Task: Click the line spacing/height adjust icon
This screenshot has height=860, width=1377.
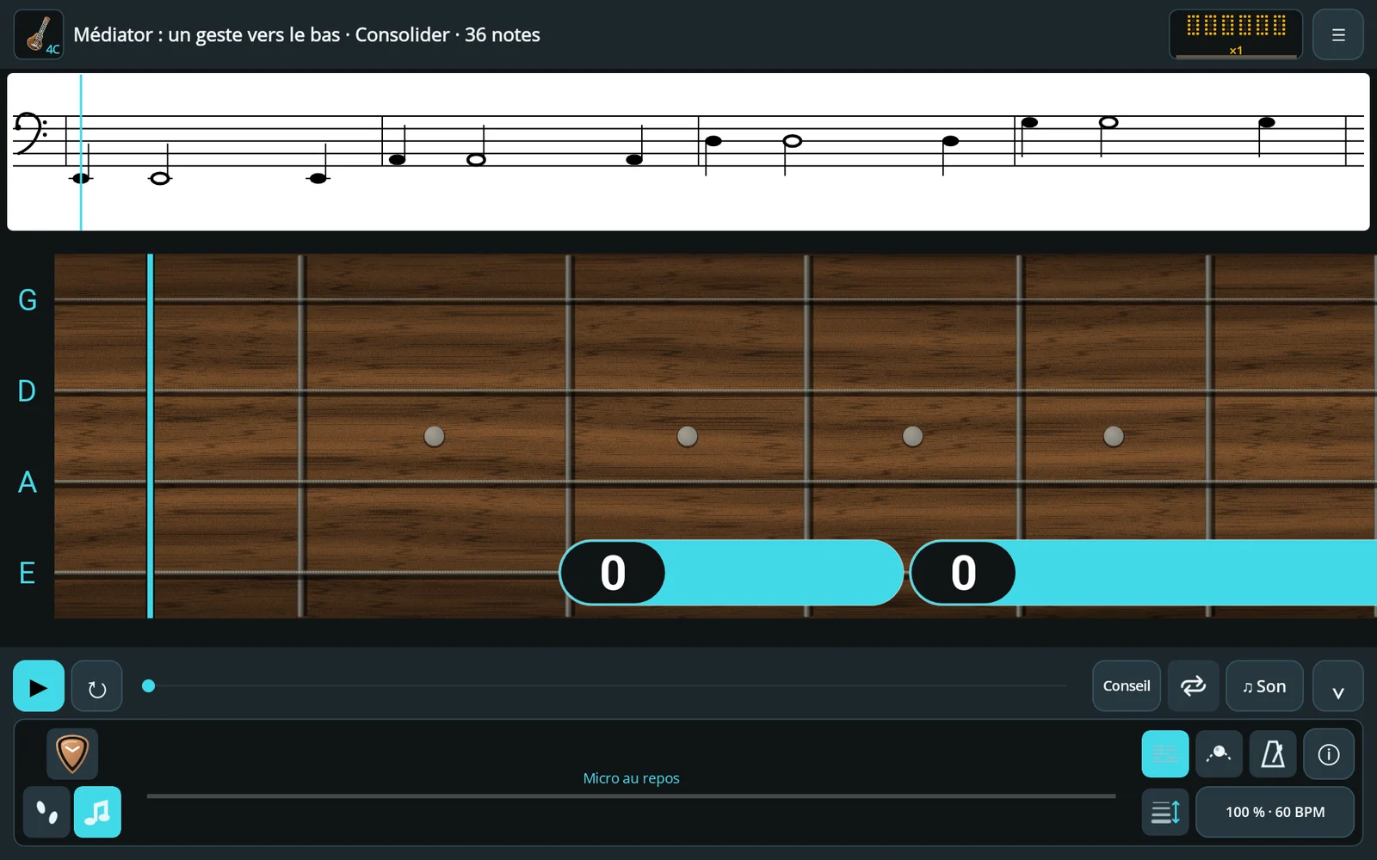Action: click(x=1165, y=812)
